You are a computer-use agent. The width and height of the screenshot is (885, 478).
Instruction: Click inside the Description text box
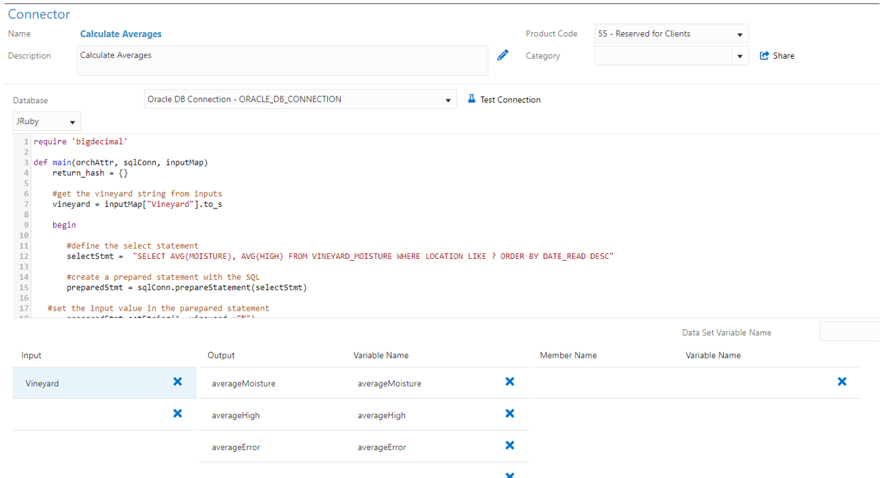(282, 61)
